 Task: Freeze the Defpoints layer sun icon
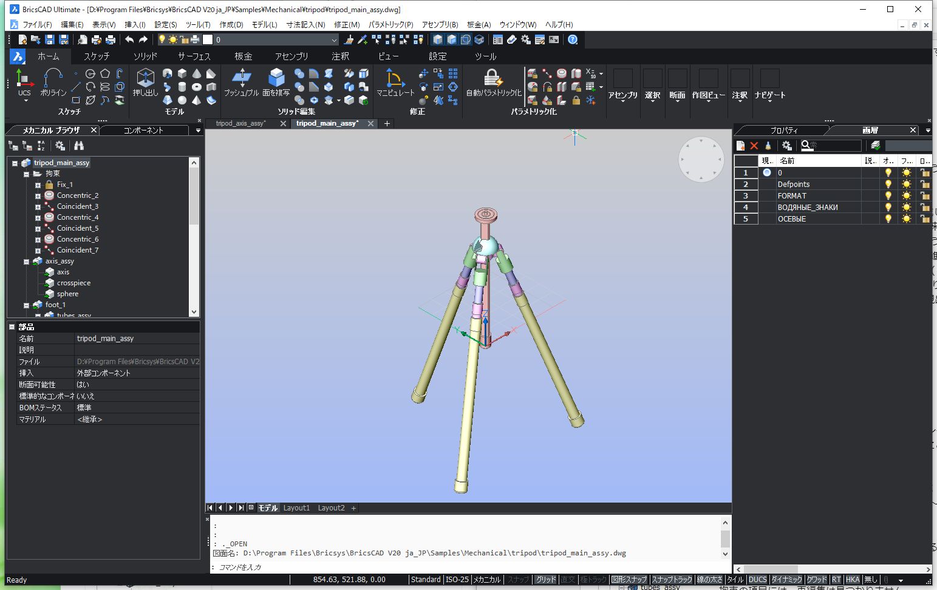[906, 184]
